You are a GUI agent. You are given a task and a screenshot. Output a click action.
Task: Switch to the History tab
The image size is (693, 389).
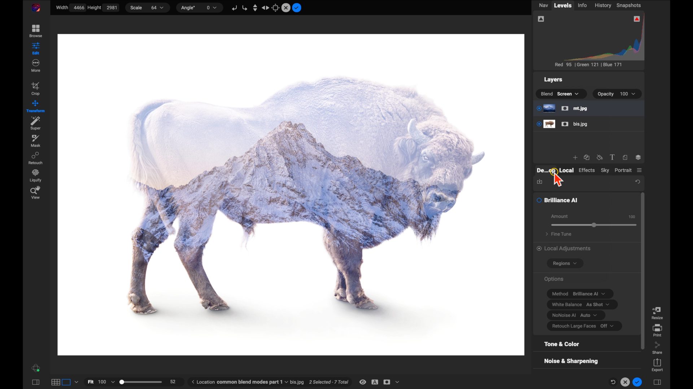coord(603,5)
